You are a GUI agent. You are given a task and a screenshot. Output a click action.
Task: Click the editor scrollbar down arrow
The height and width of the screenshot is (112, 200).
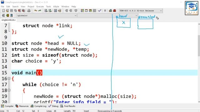[199, 102]
